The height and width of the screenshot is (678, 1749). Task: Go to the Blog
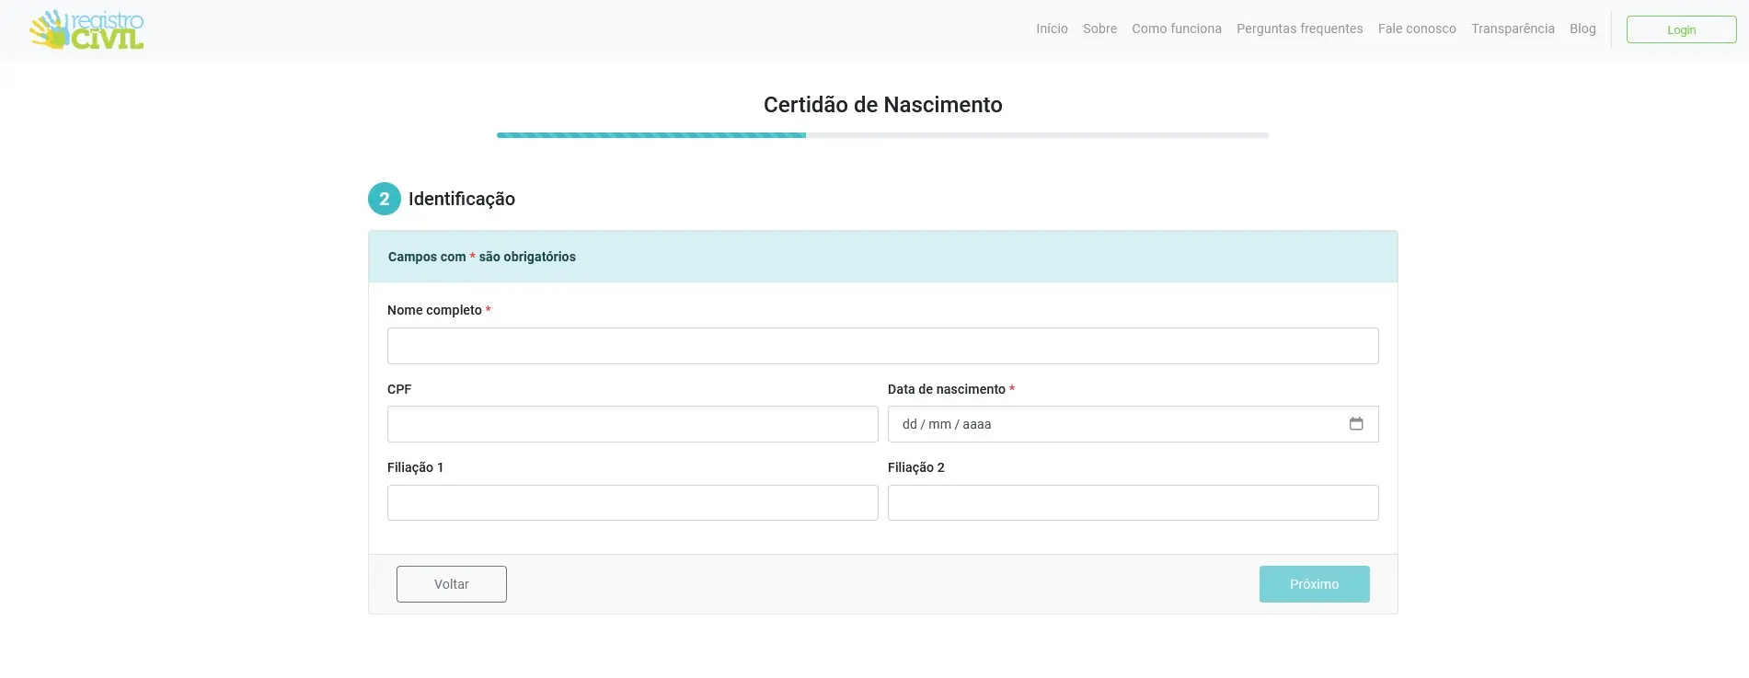pyautogui.click(x=1582, y=29)
